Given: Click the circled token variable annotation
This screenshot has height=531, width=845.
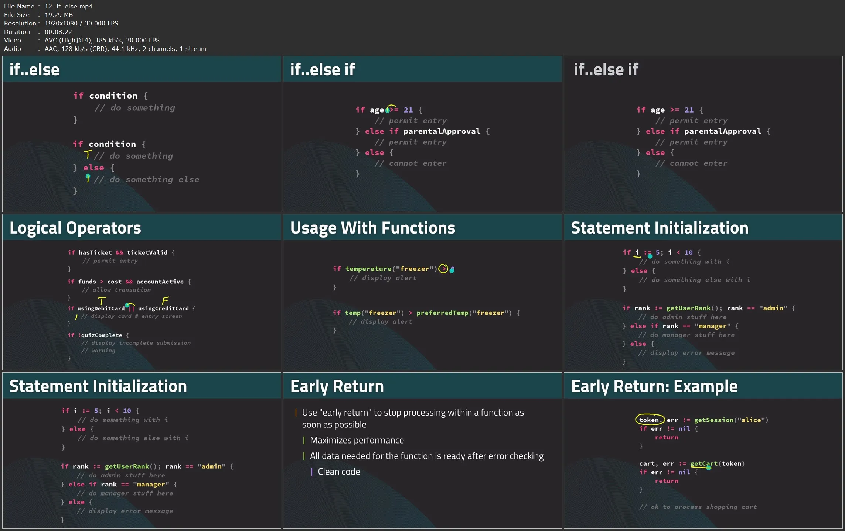Looking at the screenshot, I should pos(650,420).
